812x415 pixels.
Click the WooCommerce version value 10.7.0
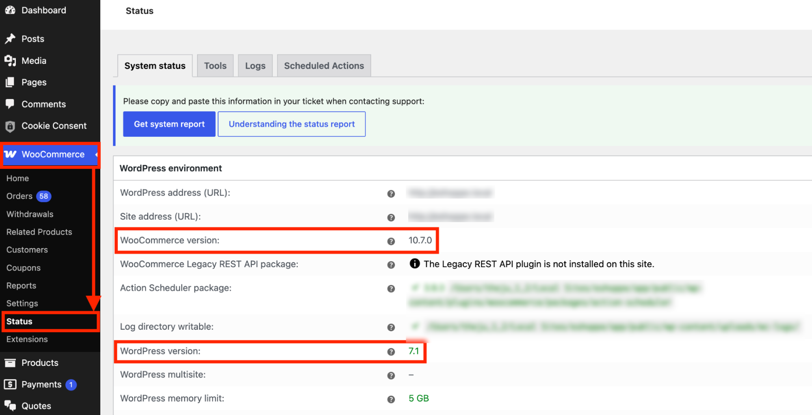(x=420, y=240)
